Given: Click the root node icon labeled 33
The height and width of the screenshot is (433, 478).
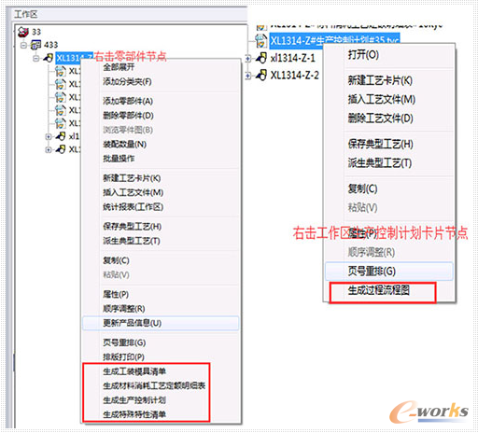Looking at the screenshot, I should [x=23, y=32].
